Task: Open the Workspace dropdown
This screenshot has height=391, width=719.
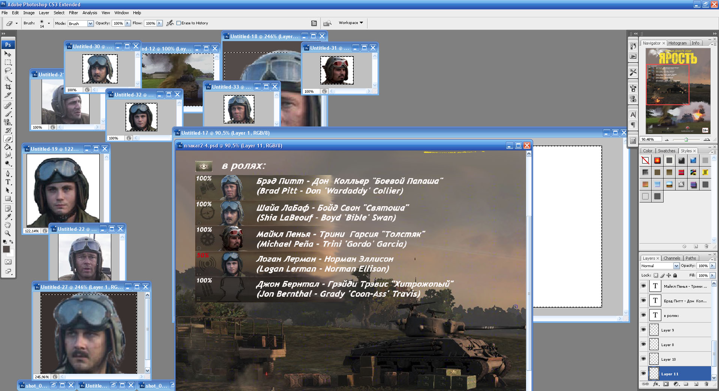Action: 351,23
